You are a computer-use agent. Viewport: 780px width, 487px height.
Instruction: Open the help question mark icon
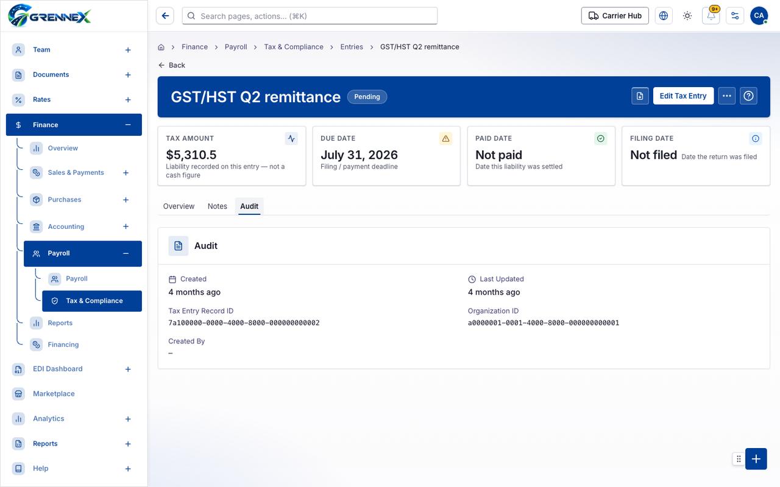(749, 96)
